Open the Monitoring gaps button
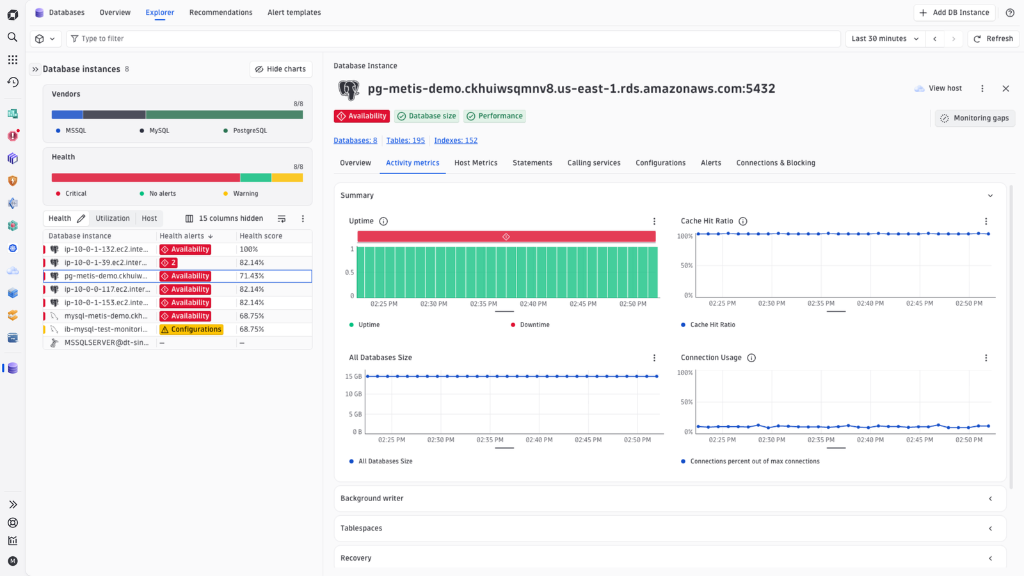The height and width of the screenshot is (576, 1024). point(975,118)
